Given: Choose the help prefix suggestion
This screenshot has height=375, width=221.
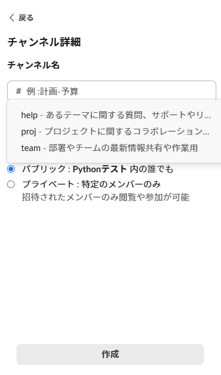Looking at the screenshot, I should [x=116, y=115].
